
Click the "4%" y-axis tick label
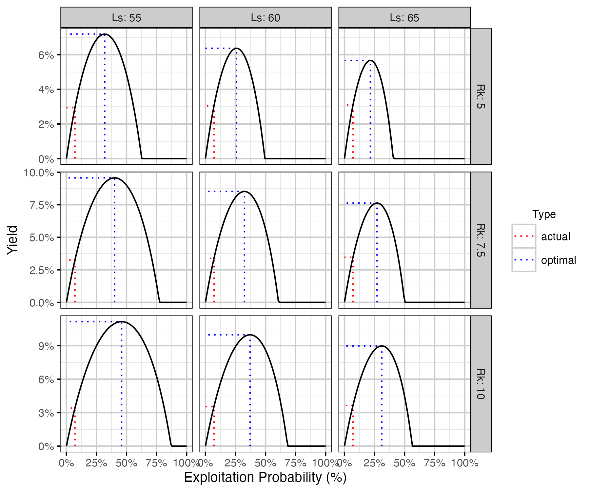(x=46, y=90)
